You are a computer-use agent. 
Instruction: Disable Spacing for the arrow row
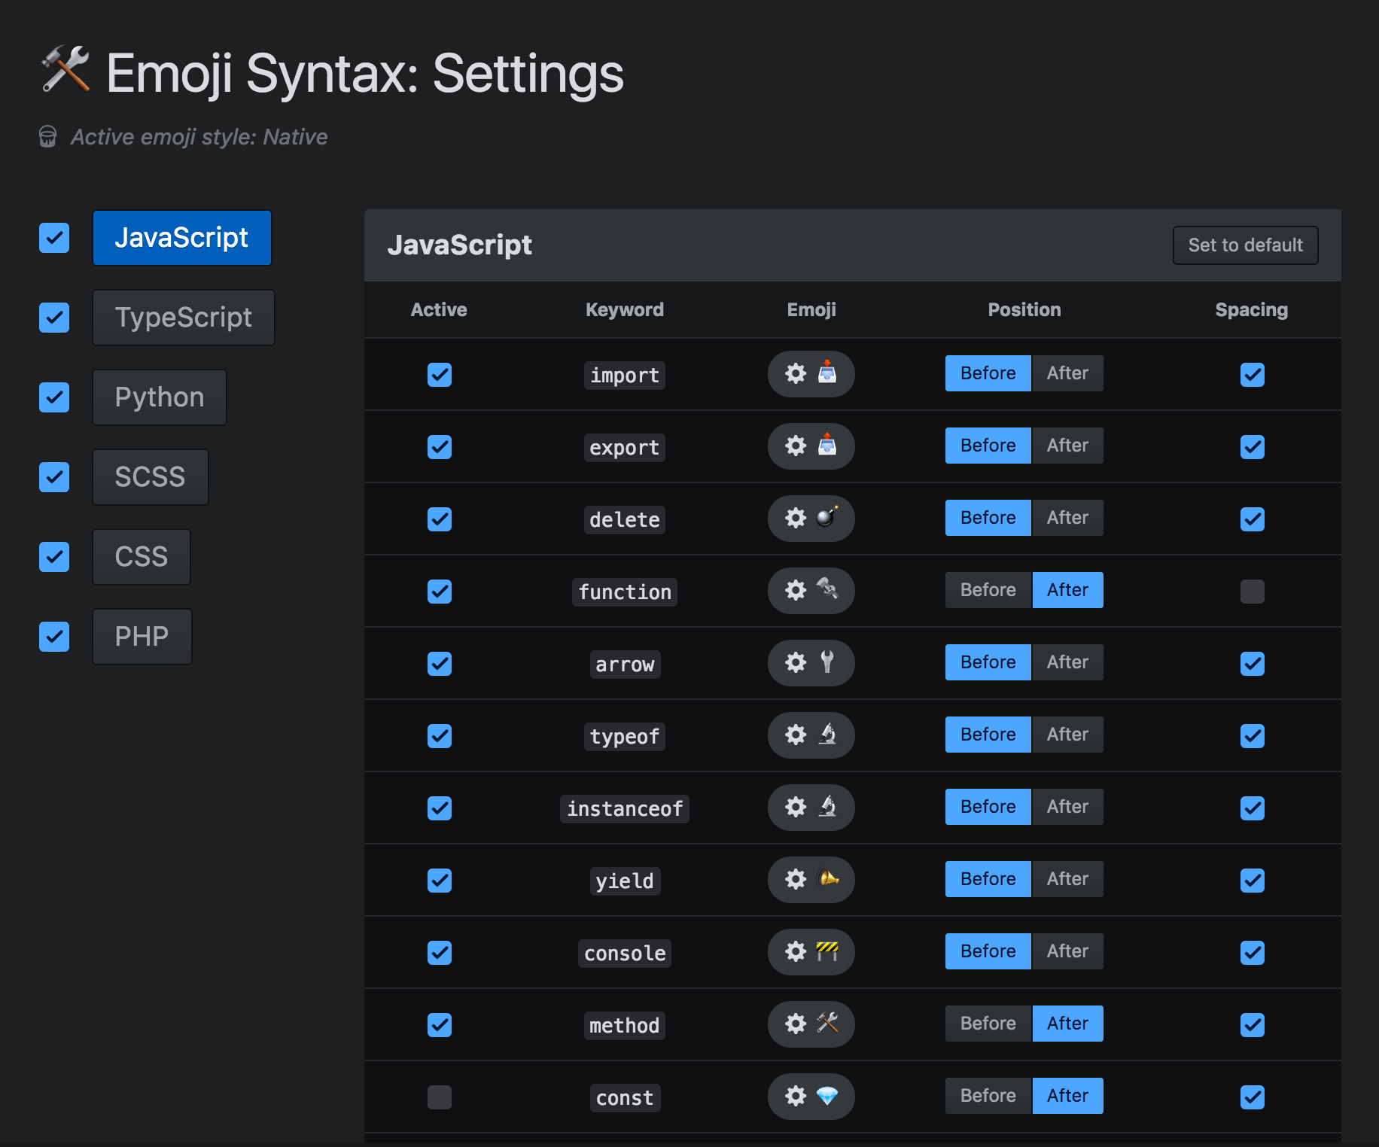pos(1253,664)
